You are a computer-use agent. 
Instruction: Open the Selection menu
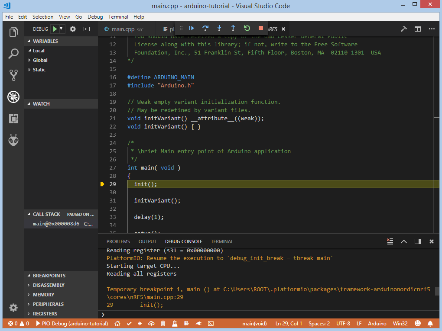coord(43,16)
